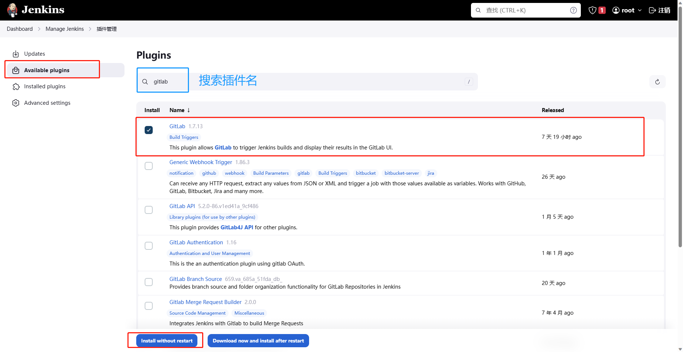Open the search help question mark icon

[574, 10]
